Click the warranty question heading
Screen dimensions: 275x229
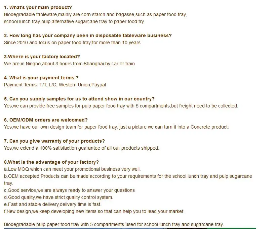(x=54, y=141)
